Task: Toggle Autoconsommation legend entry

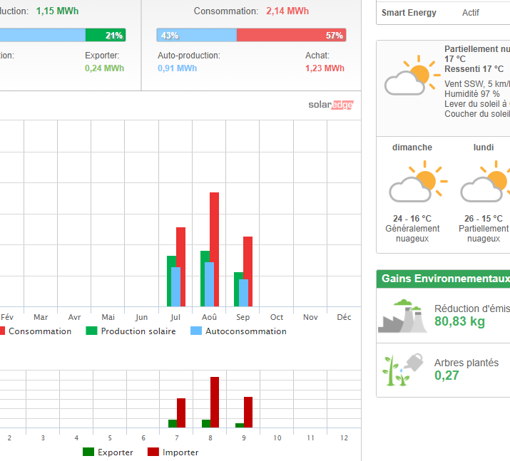Action: (238, 331)
